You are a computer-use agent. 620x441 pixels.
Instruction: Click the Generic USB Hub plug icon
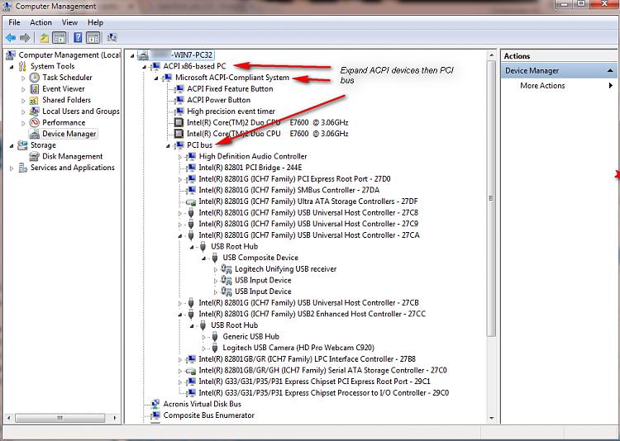click(x=215, y=337)
